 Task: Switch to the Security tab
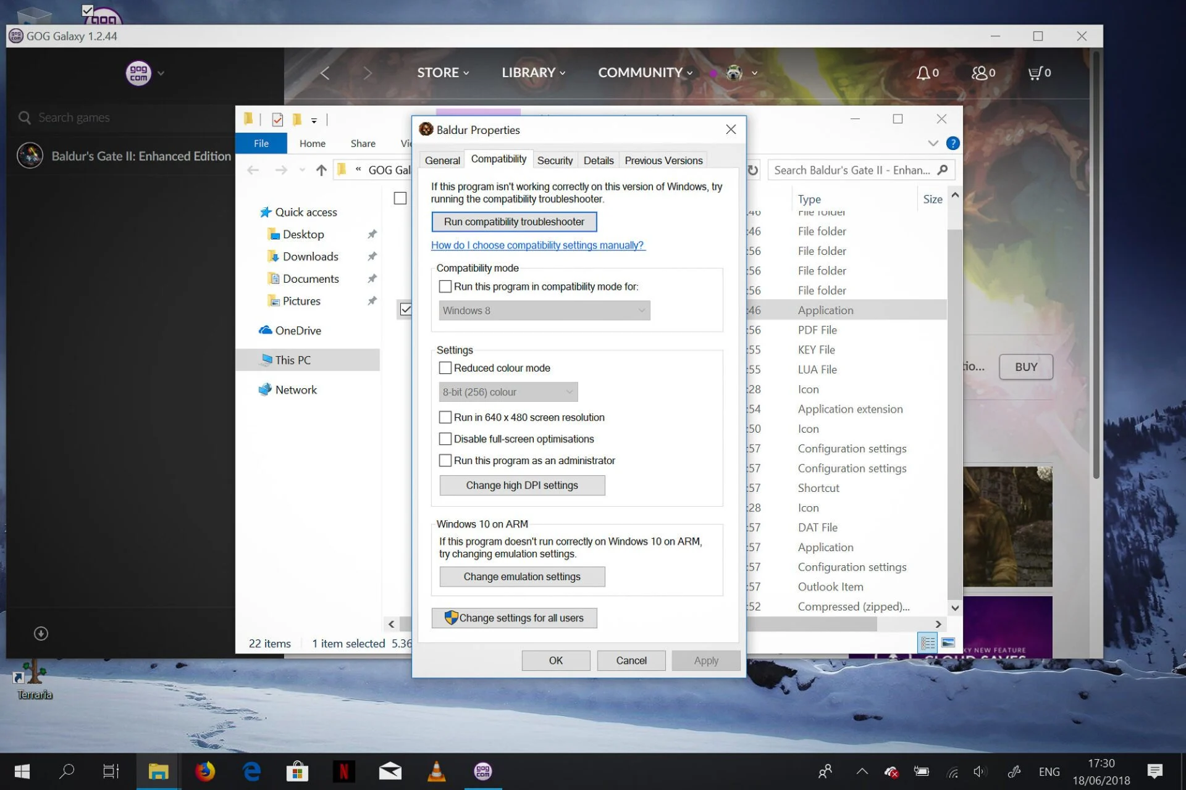click(x=555, y=160)
